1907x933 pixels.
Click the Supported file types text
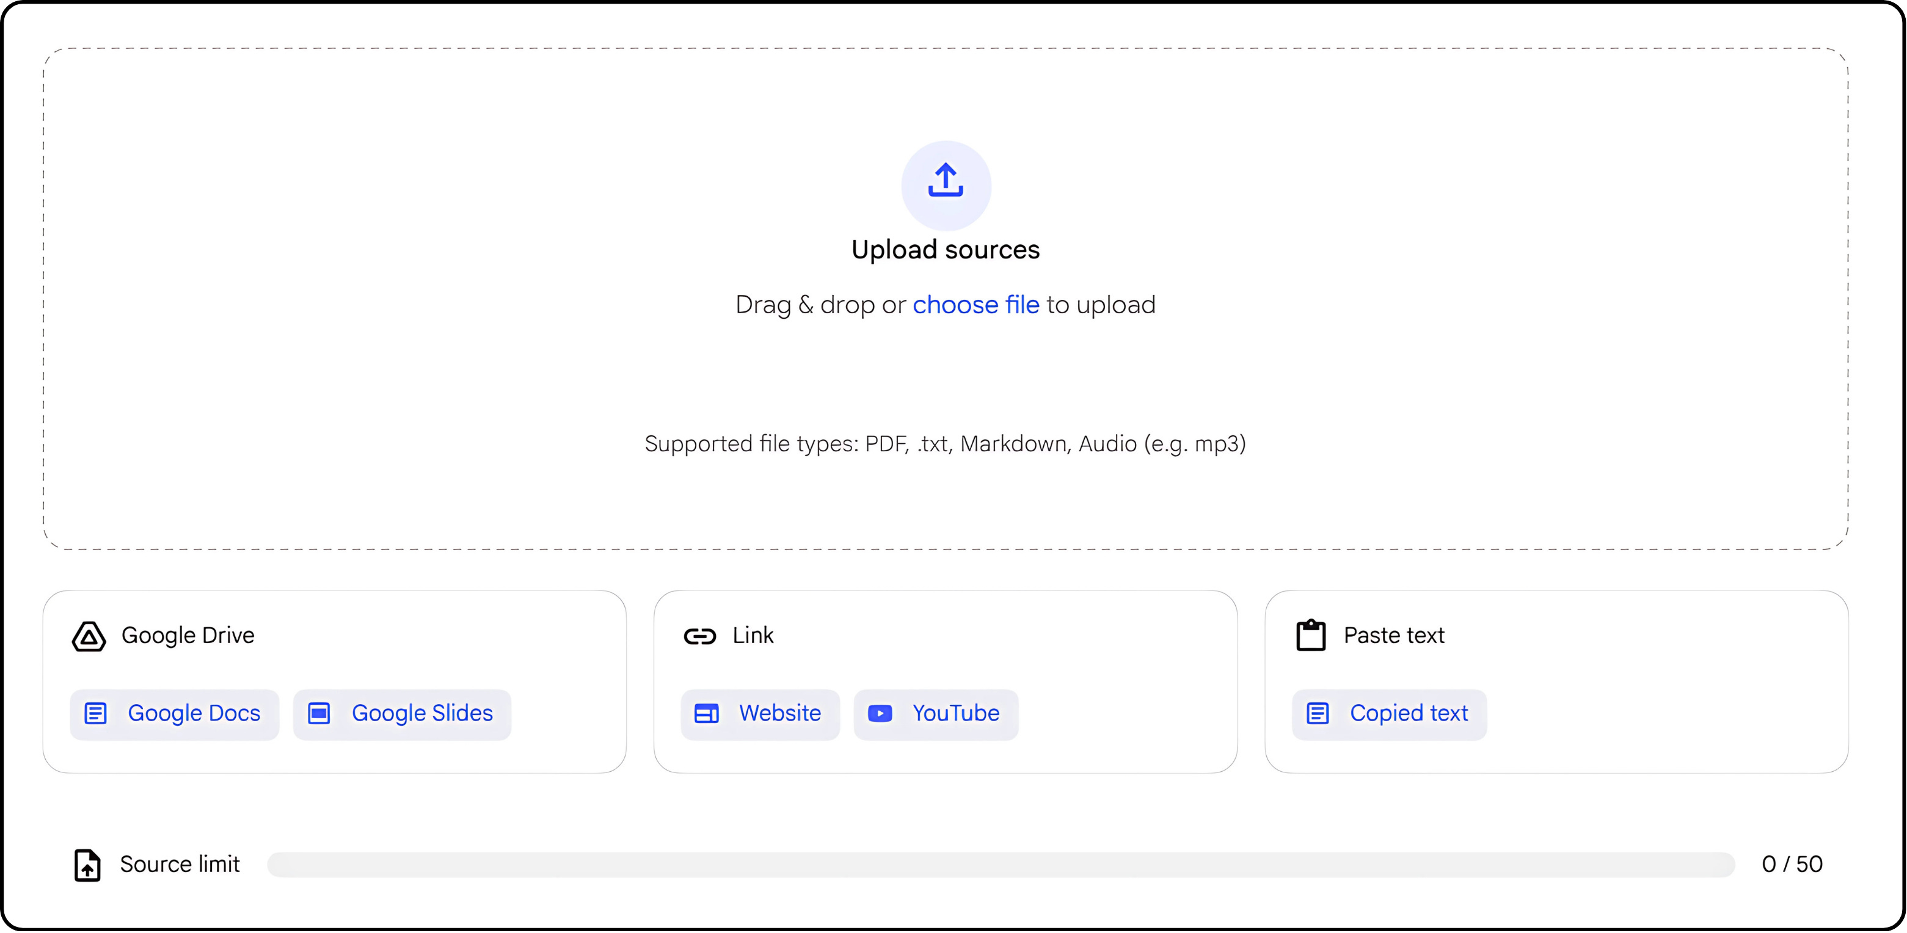[946, 444]
